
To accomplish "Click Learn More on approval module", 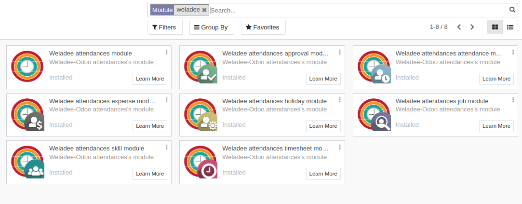I will tap(323, 79).
